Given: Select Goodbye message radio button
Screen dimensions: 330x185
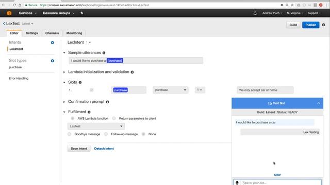Looking at the screenshot, I should (x=70, y=134).
